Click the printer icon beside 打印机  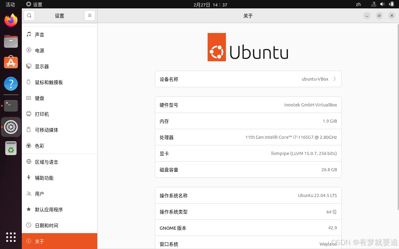click(29, 114)
